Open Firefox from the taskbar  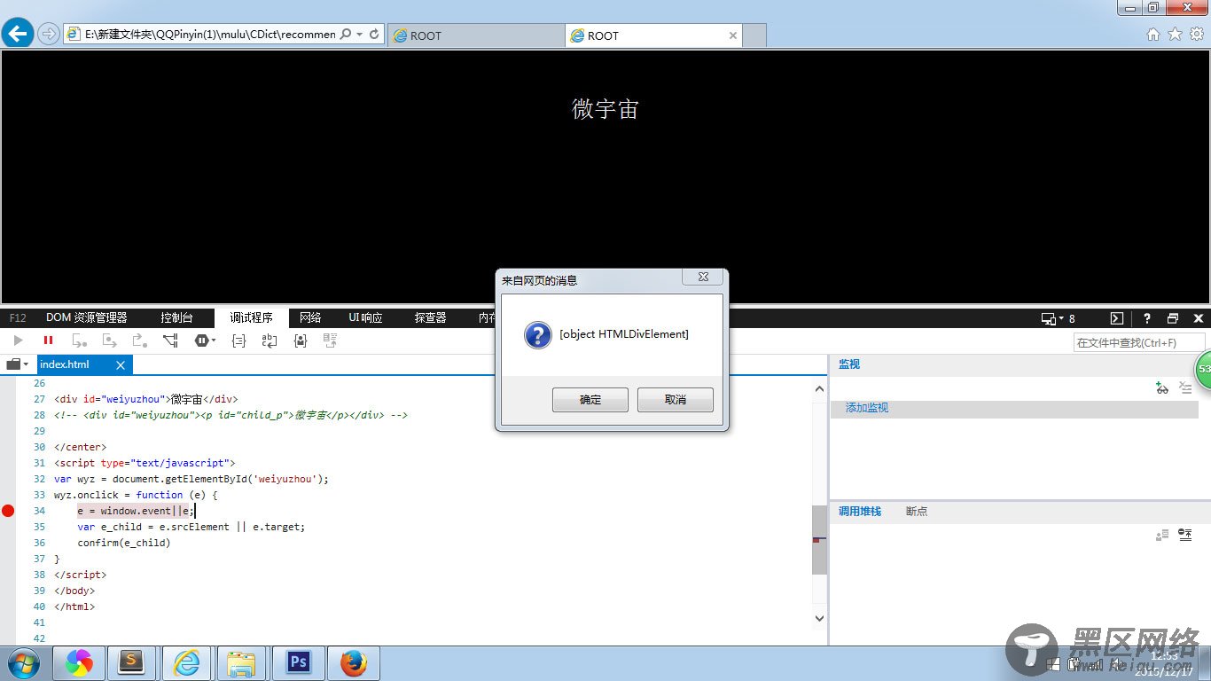353,663
